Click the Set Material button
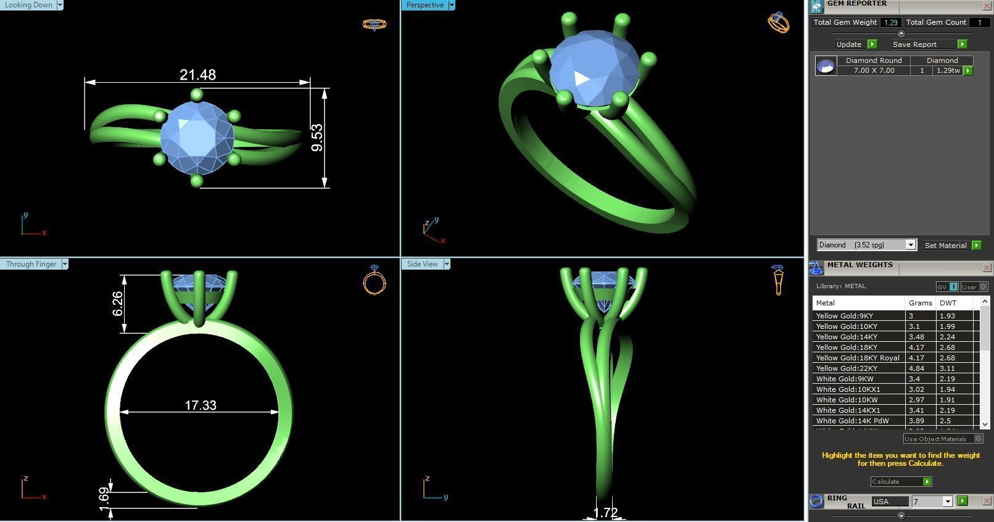The width and height of the screenshot is (994, 522). click(945, 246)
